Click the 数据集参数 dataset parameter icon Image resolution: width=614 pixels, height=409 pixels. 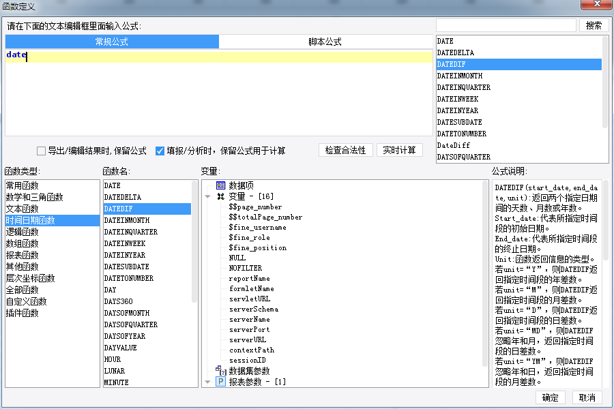pyautogui.click(x=221, y=370)
